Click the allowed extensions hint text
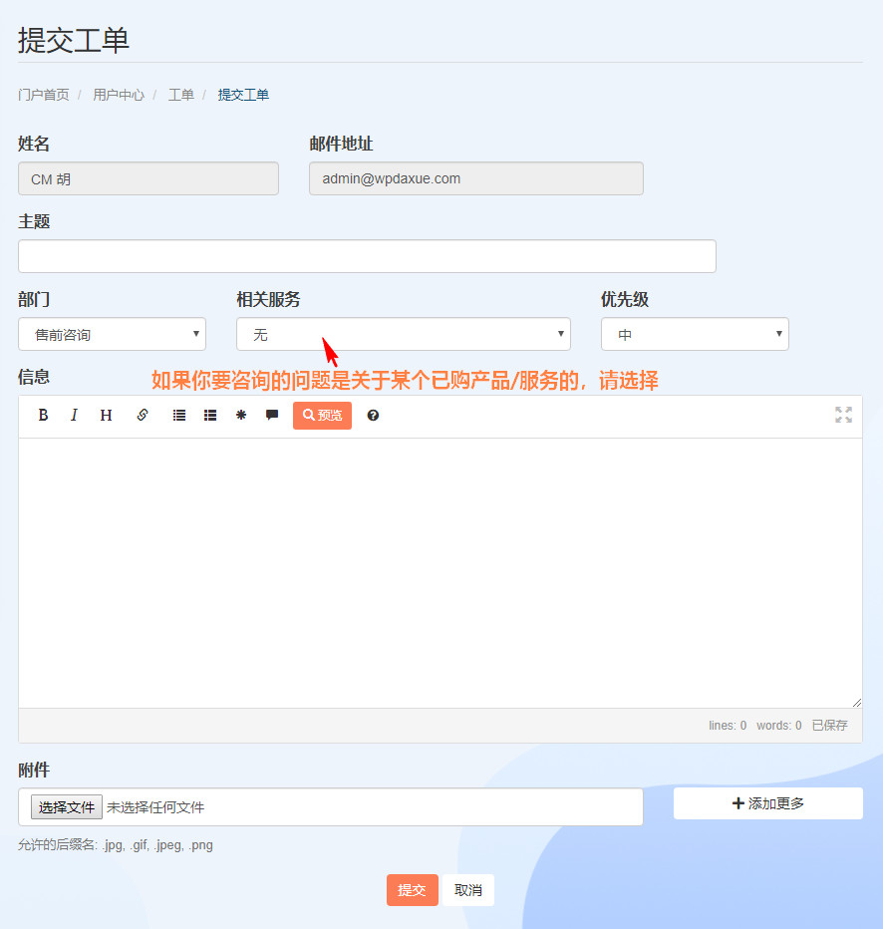 tap(116, 845)
